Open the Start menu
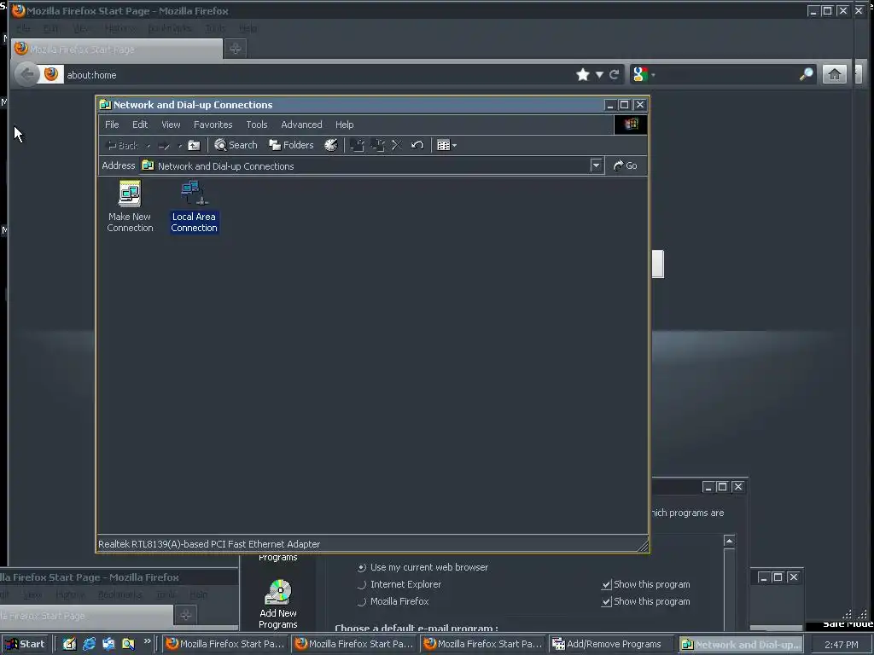This screenshot has height=655, width=874. (x=25, y=644)
